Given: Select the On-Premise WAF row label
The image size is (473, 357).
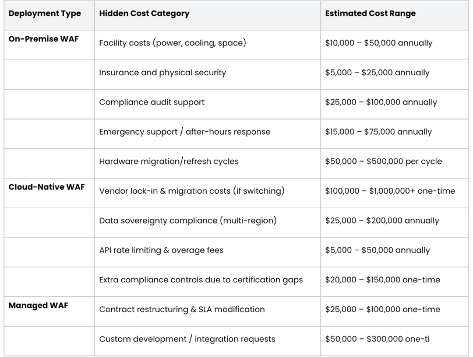Looking at the screenshot, I should [x=44, y=39].
